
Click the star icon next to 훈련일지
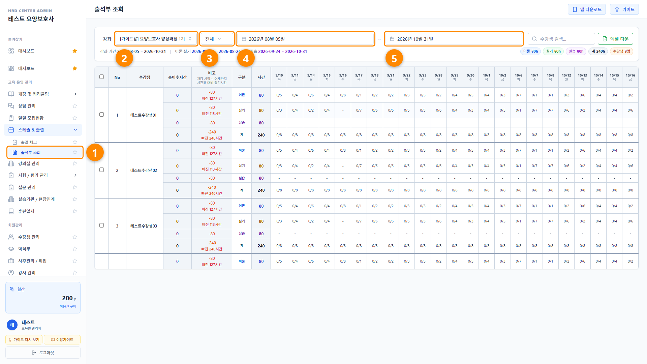pos(75,211)
